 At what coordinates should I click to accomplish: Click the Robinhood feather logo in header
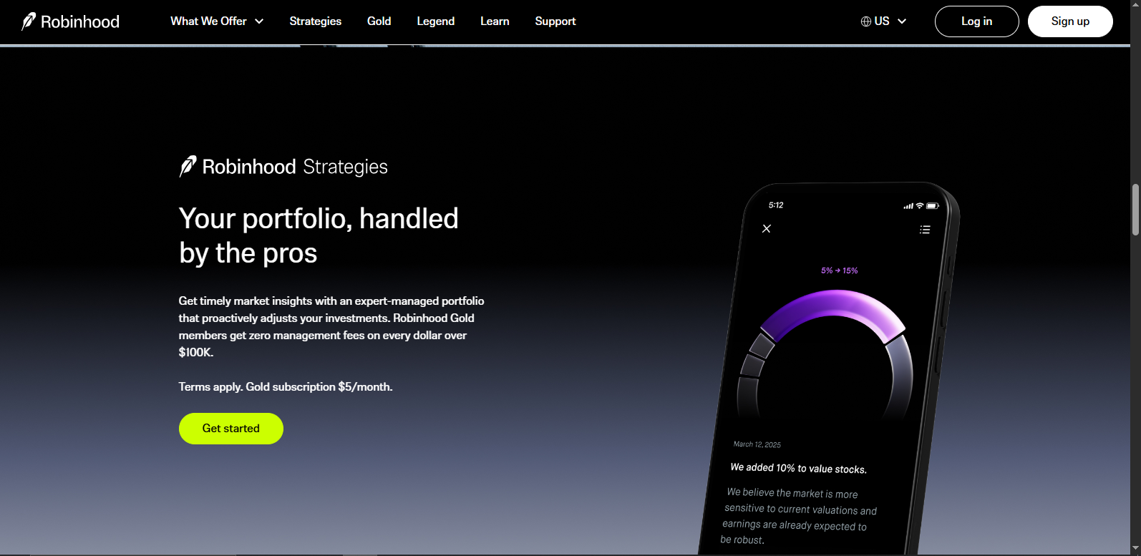(x=29, y=21)
